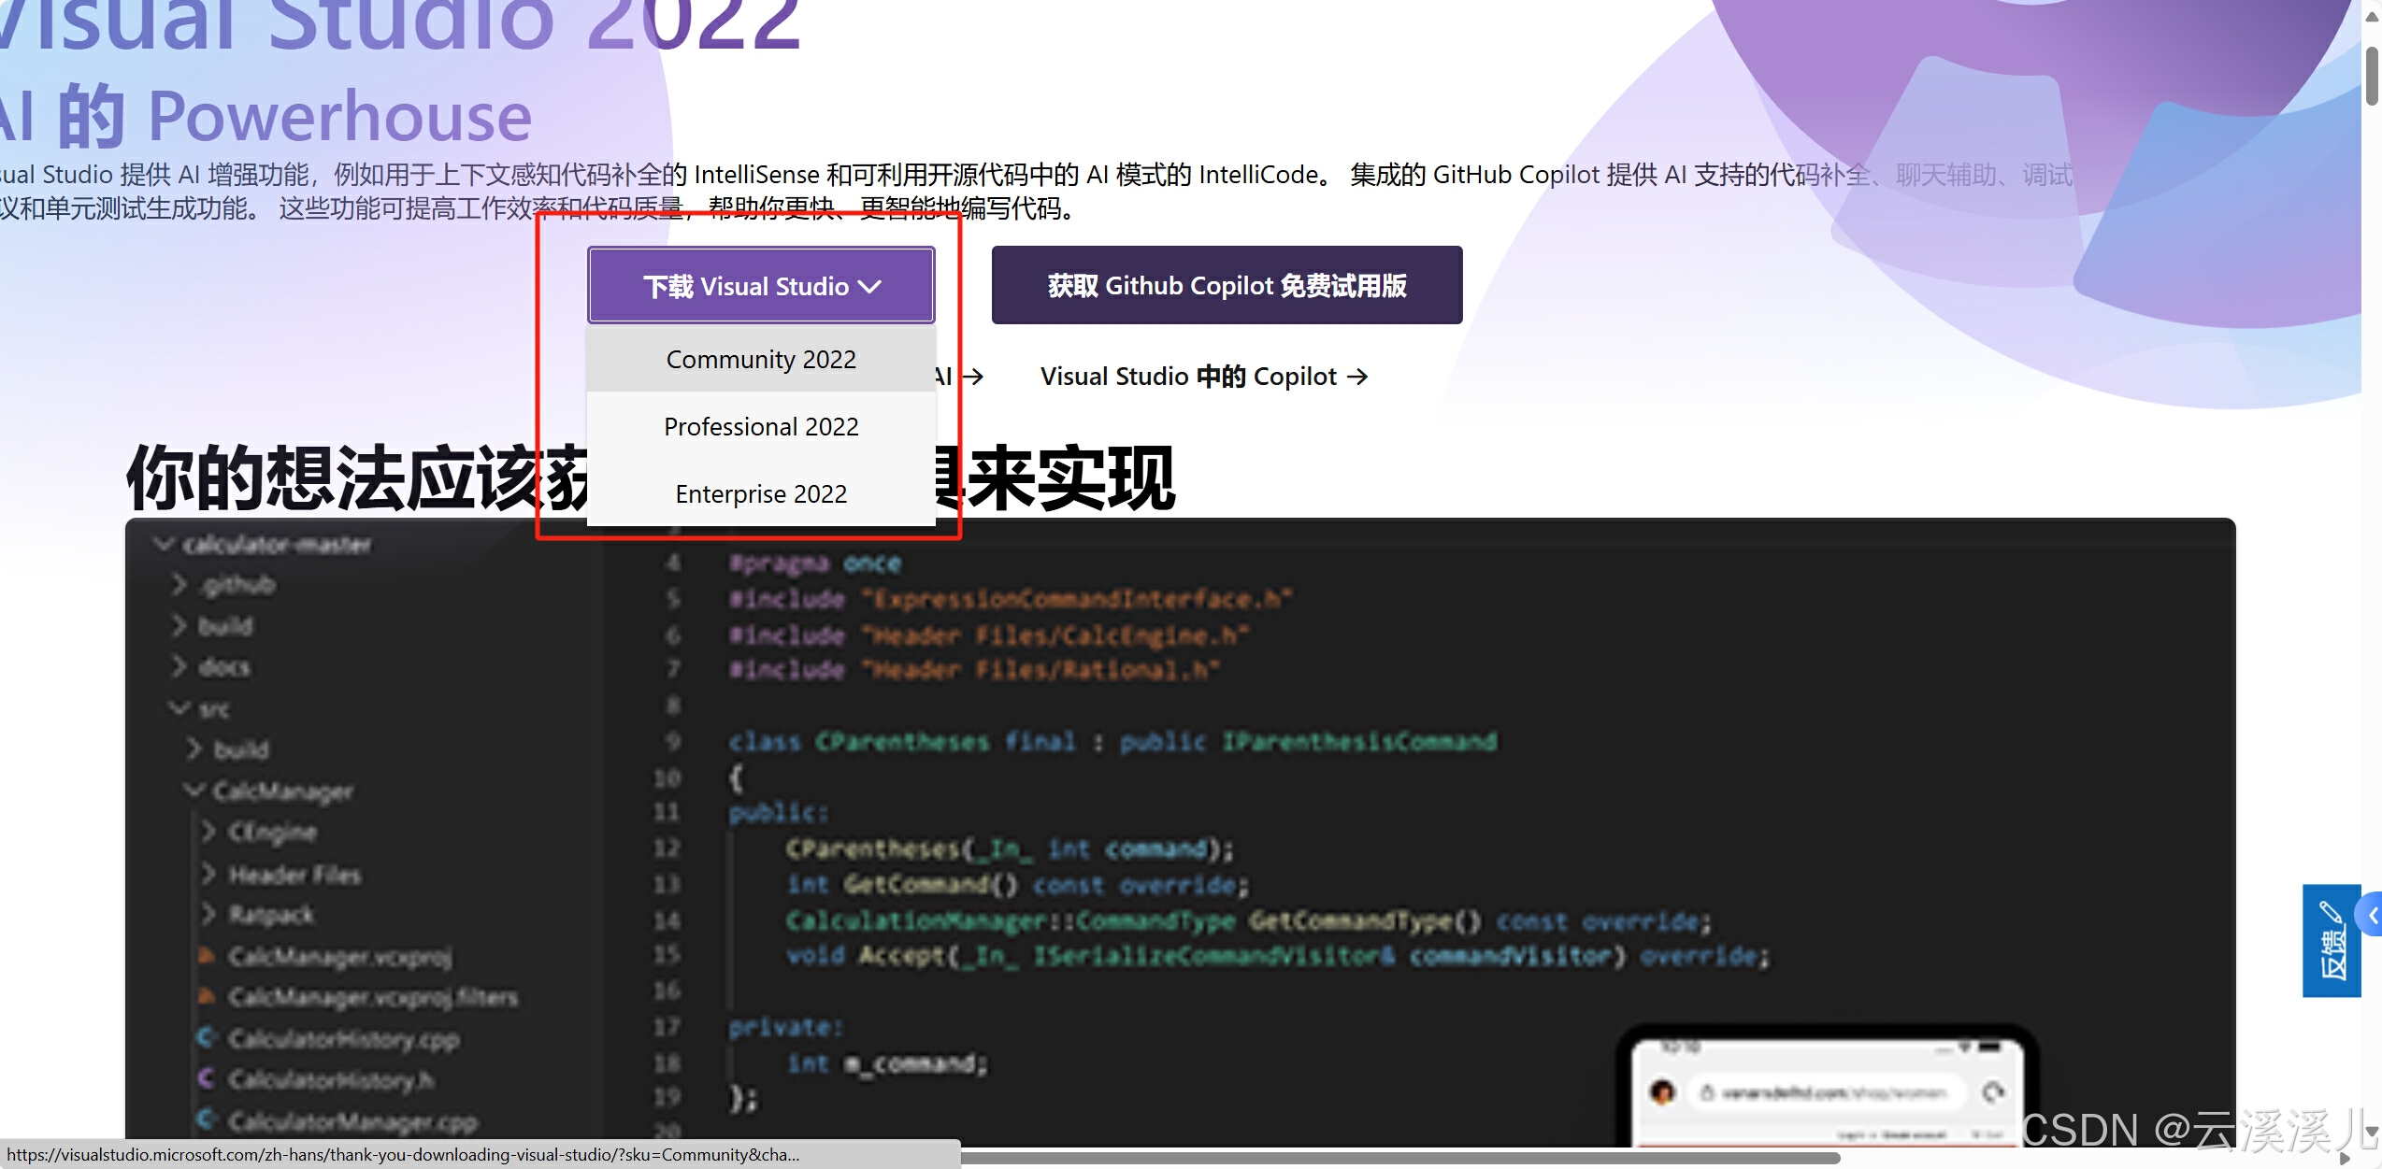Click the CalculatorHistory.cpp file icon

pos(207,1037)
